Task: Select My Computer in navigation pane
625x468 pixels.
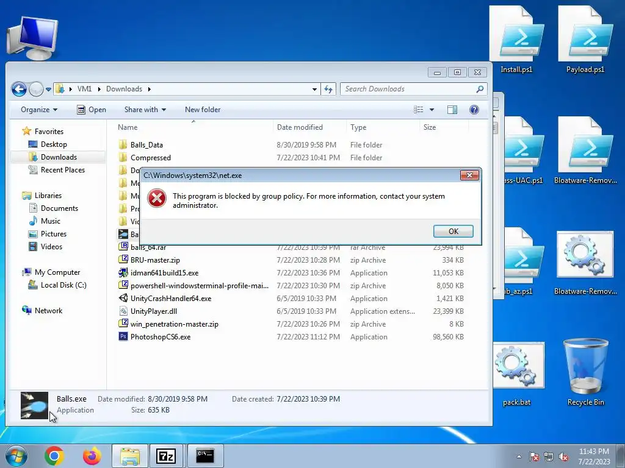Action: pos(57,272)
